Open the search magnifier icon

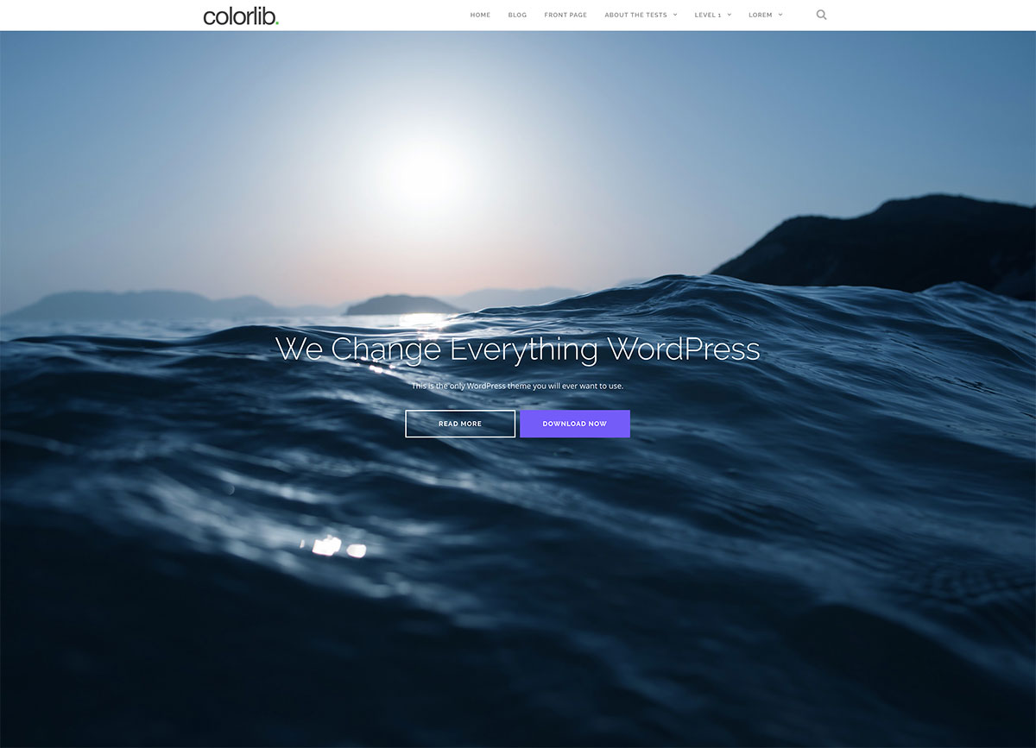[x=821, y=15]
